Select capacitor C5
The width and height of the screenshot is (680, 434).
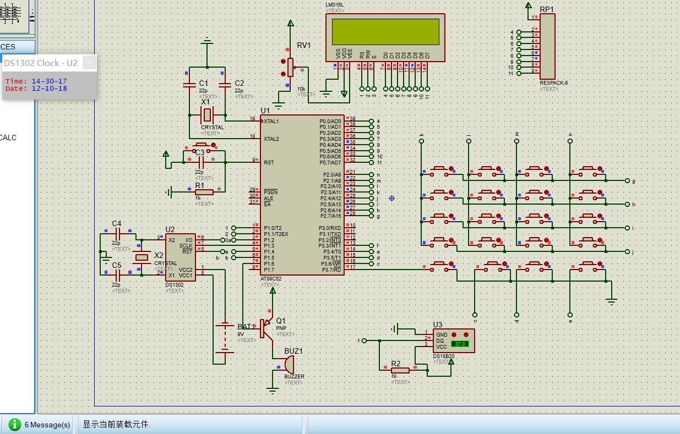tap(117, 274)
